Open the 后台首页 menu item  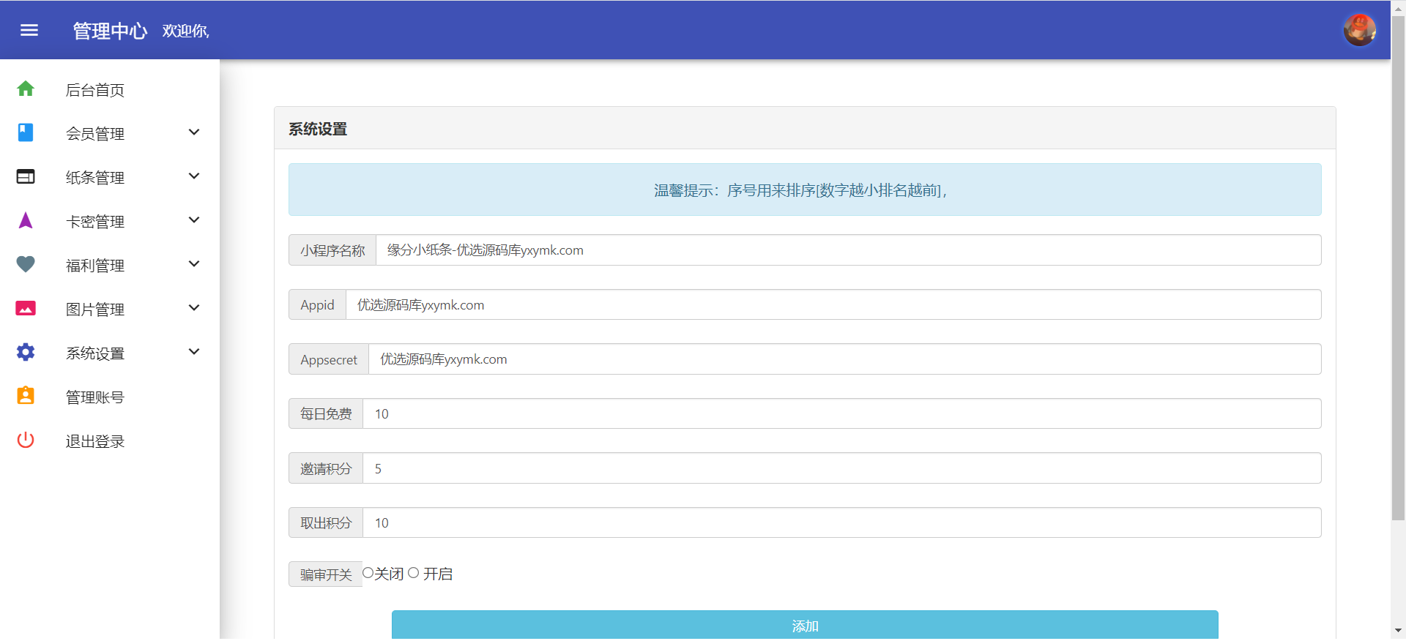tap(95, 90)
